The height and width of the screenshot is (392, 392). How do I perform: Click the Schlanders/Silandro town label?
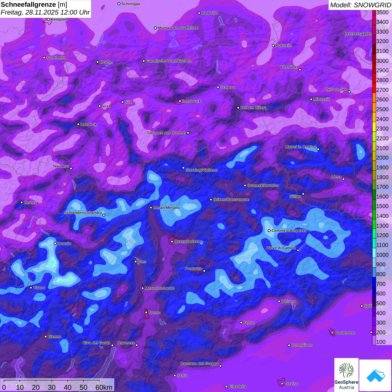click(83, 213)
